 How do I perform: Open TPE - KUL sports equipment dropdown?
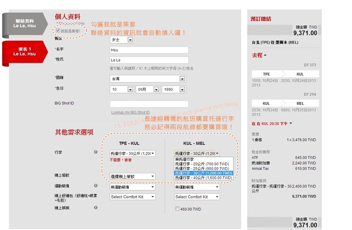pos(133,187)
